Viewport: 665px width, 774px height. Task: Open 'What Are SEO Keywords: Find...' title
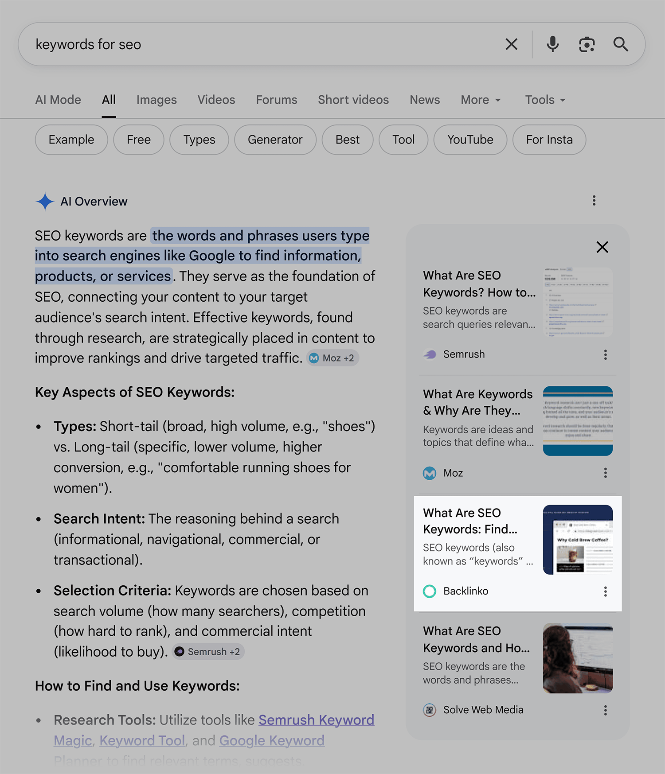470,521
